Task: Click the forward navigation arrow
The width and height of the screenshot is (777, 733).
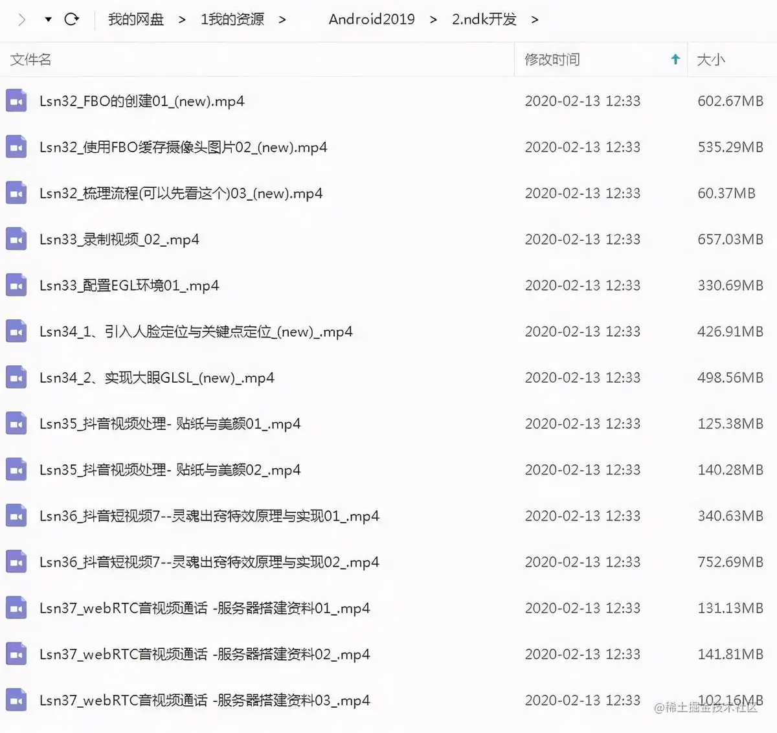Action: [x=22, y=19]
